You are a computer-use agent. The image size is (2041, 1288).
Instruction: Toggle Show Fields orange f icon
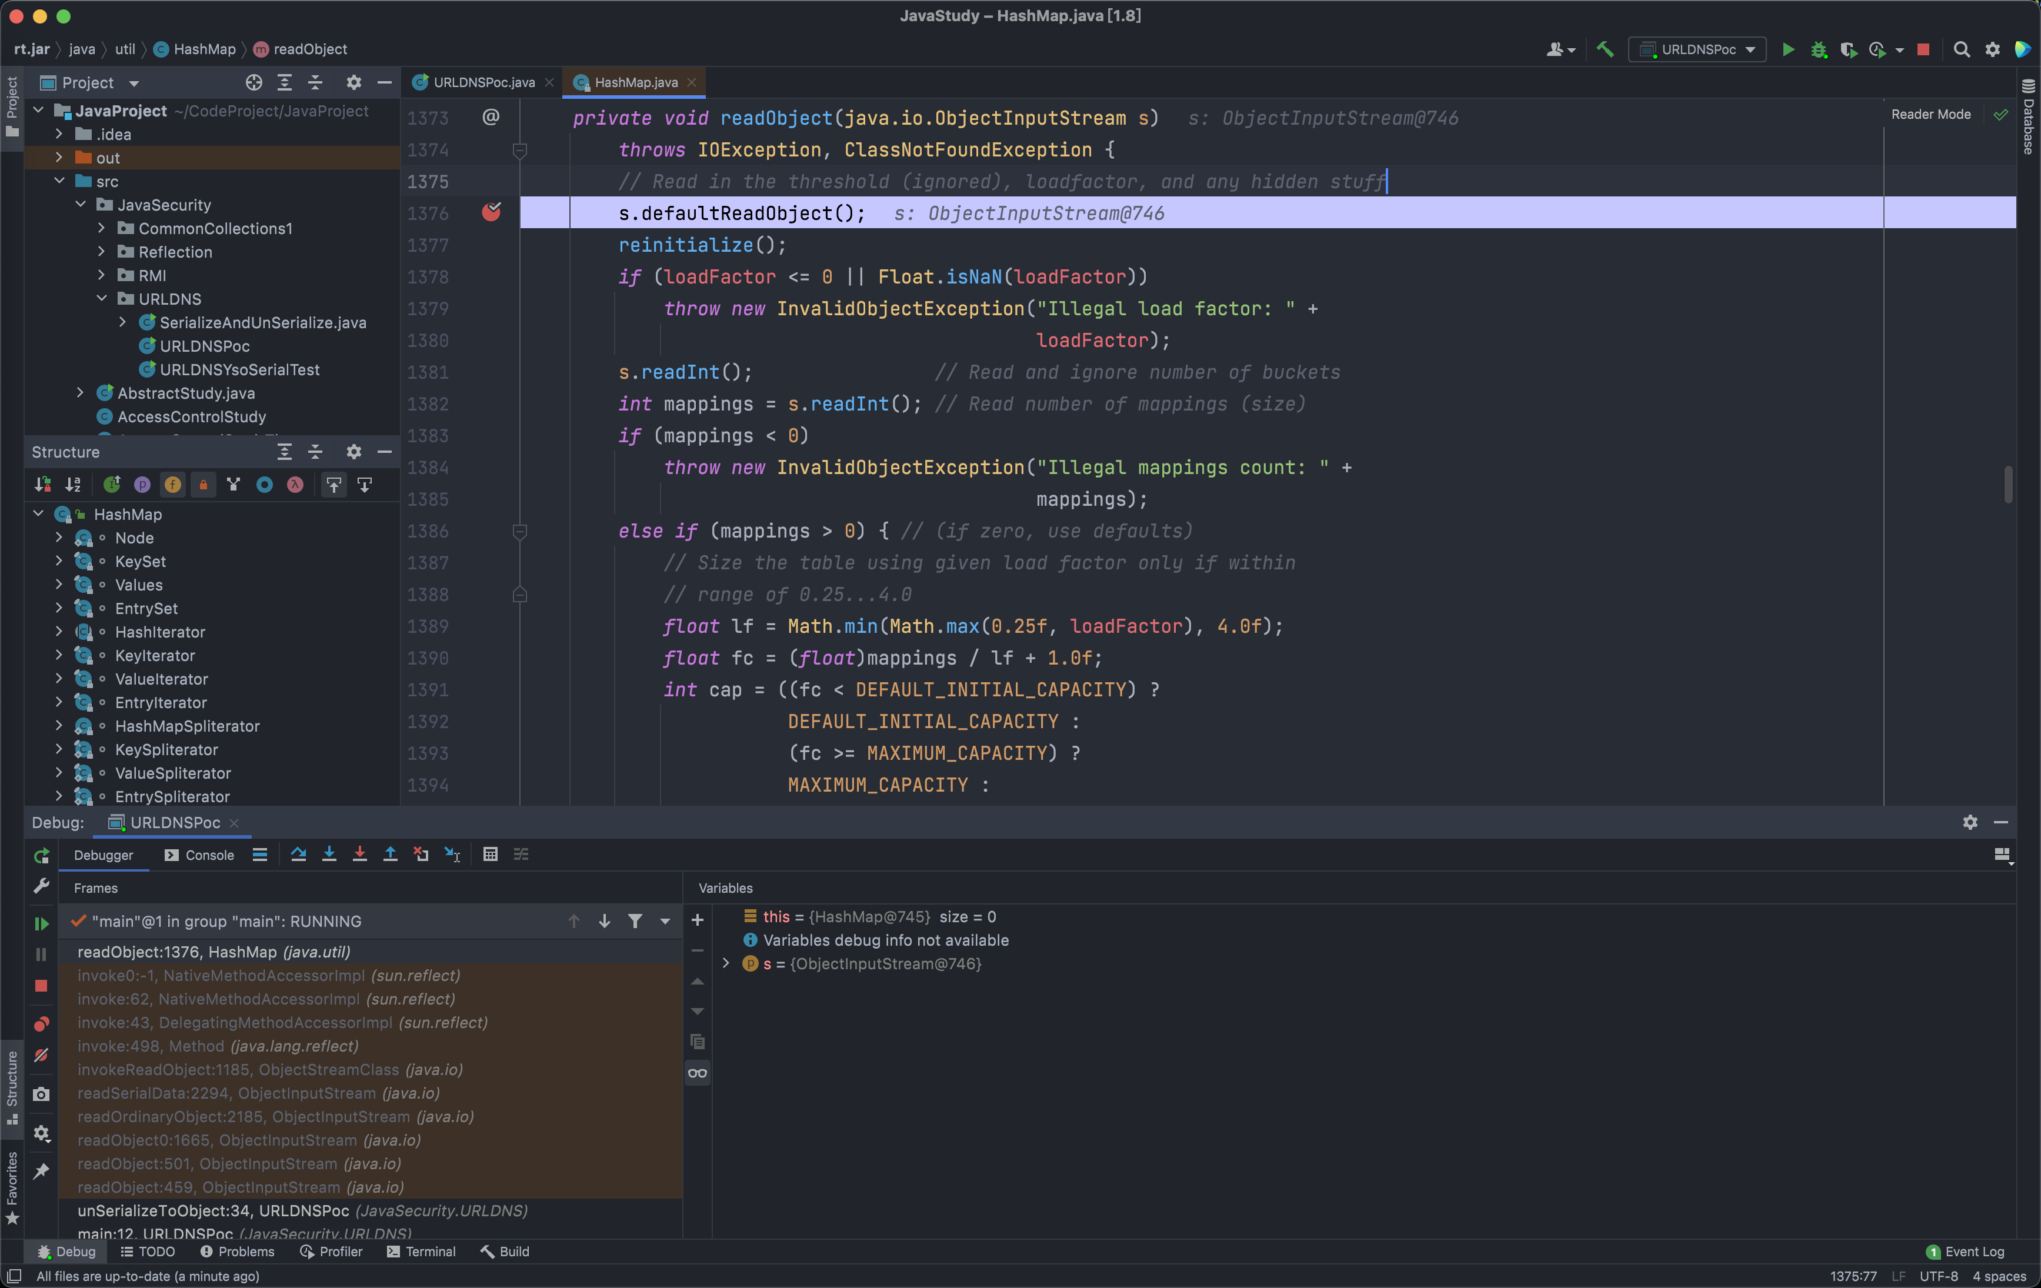point(173,485)
